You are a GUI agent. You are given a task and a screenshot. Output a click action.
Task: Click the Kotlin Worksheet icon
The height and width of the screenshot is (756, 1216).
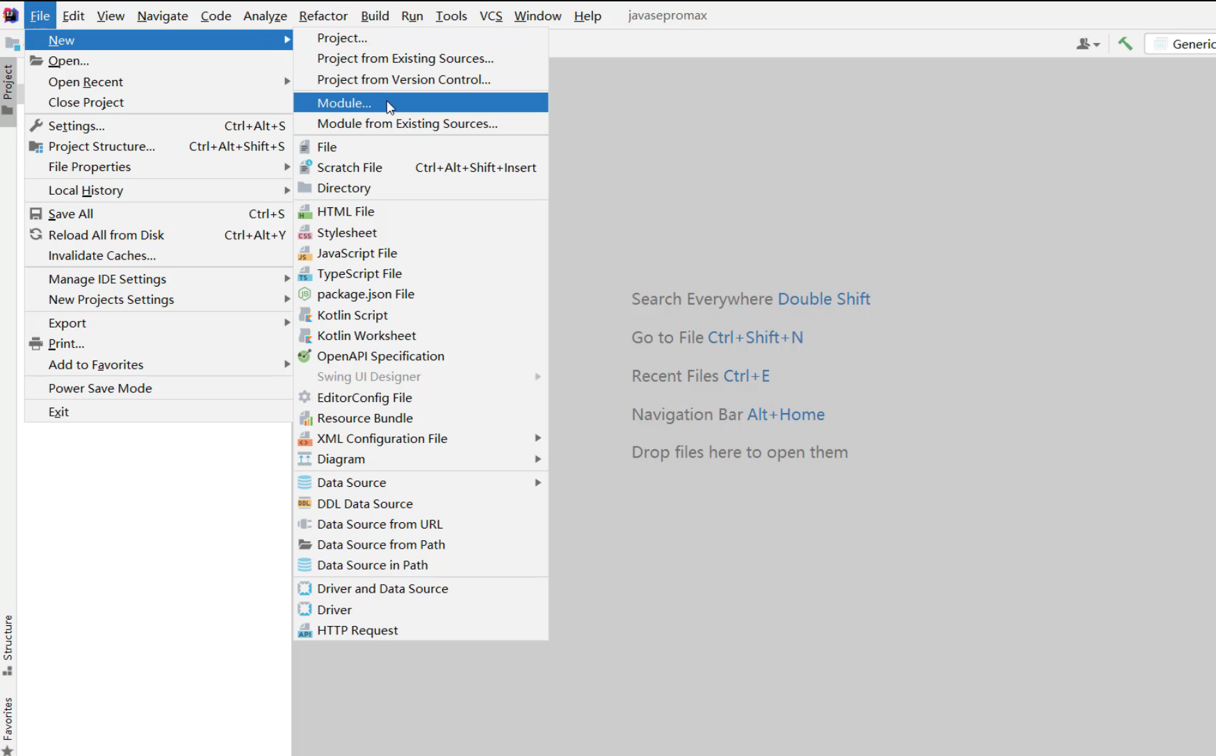(x=305, y=336)
